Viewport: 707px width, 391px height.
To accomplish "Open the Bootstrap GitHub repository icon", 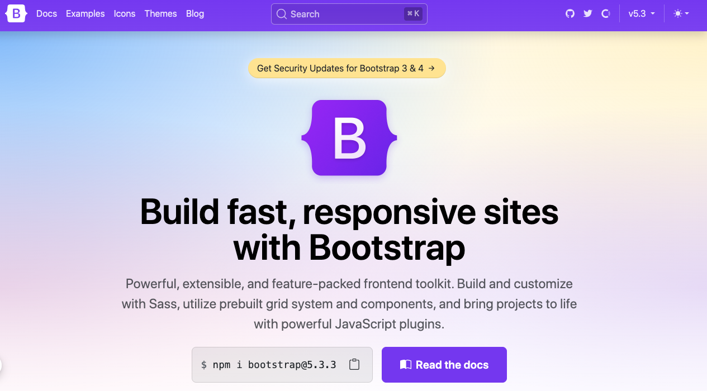I will coord(570,13).
